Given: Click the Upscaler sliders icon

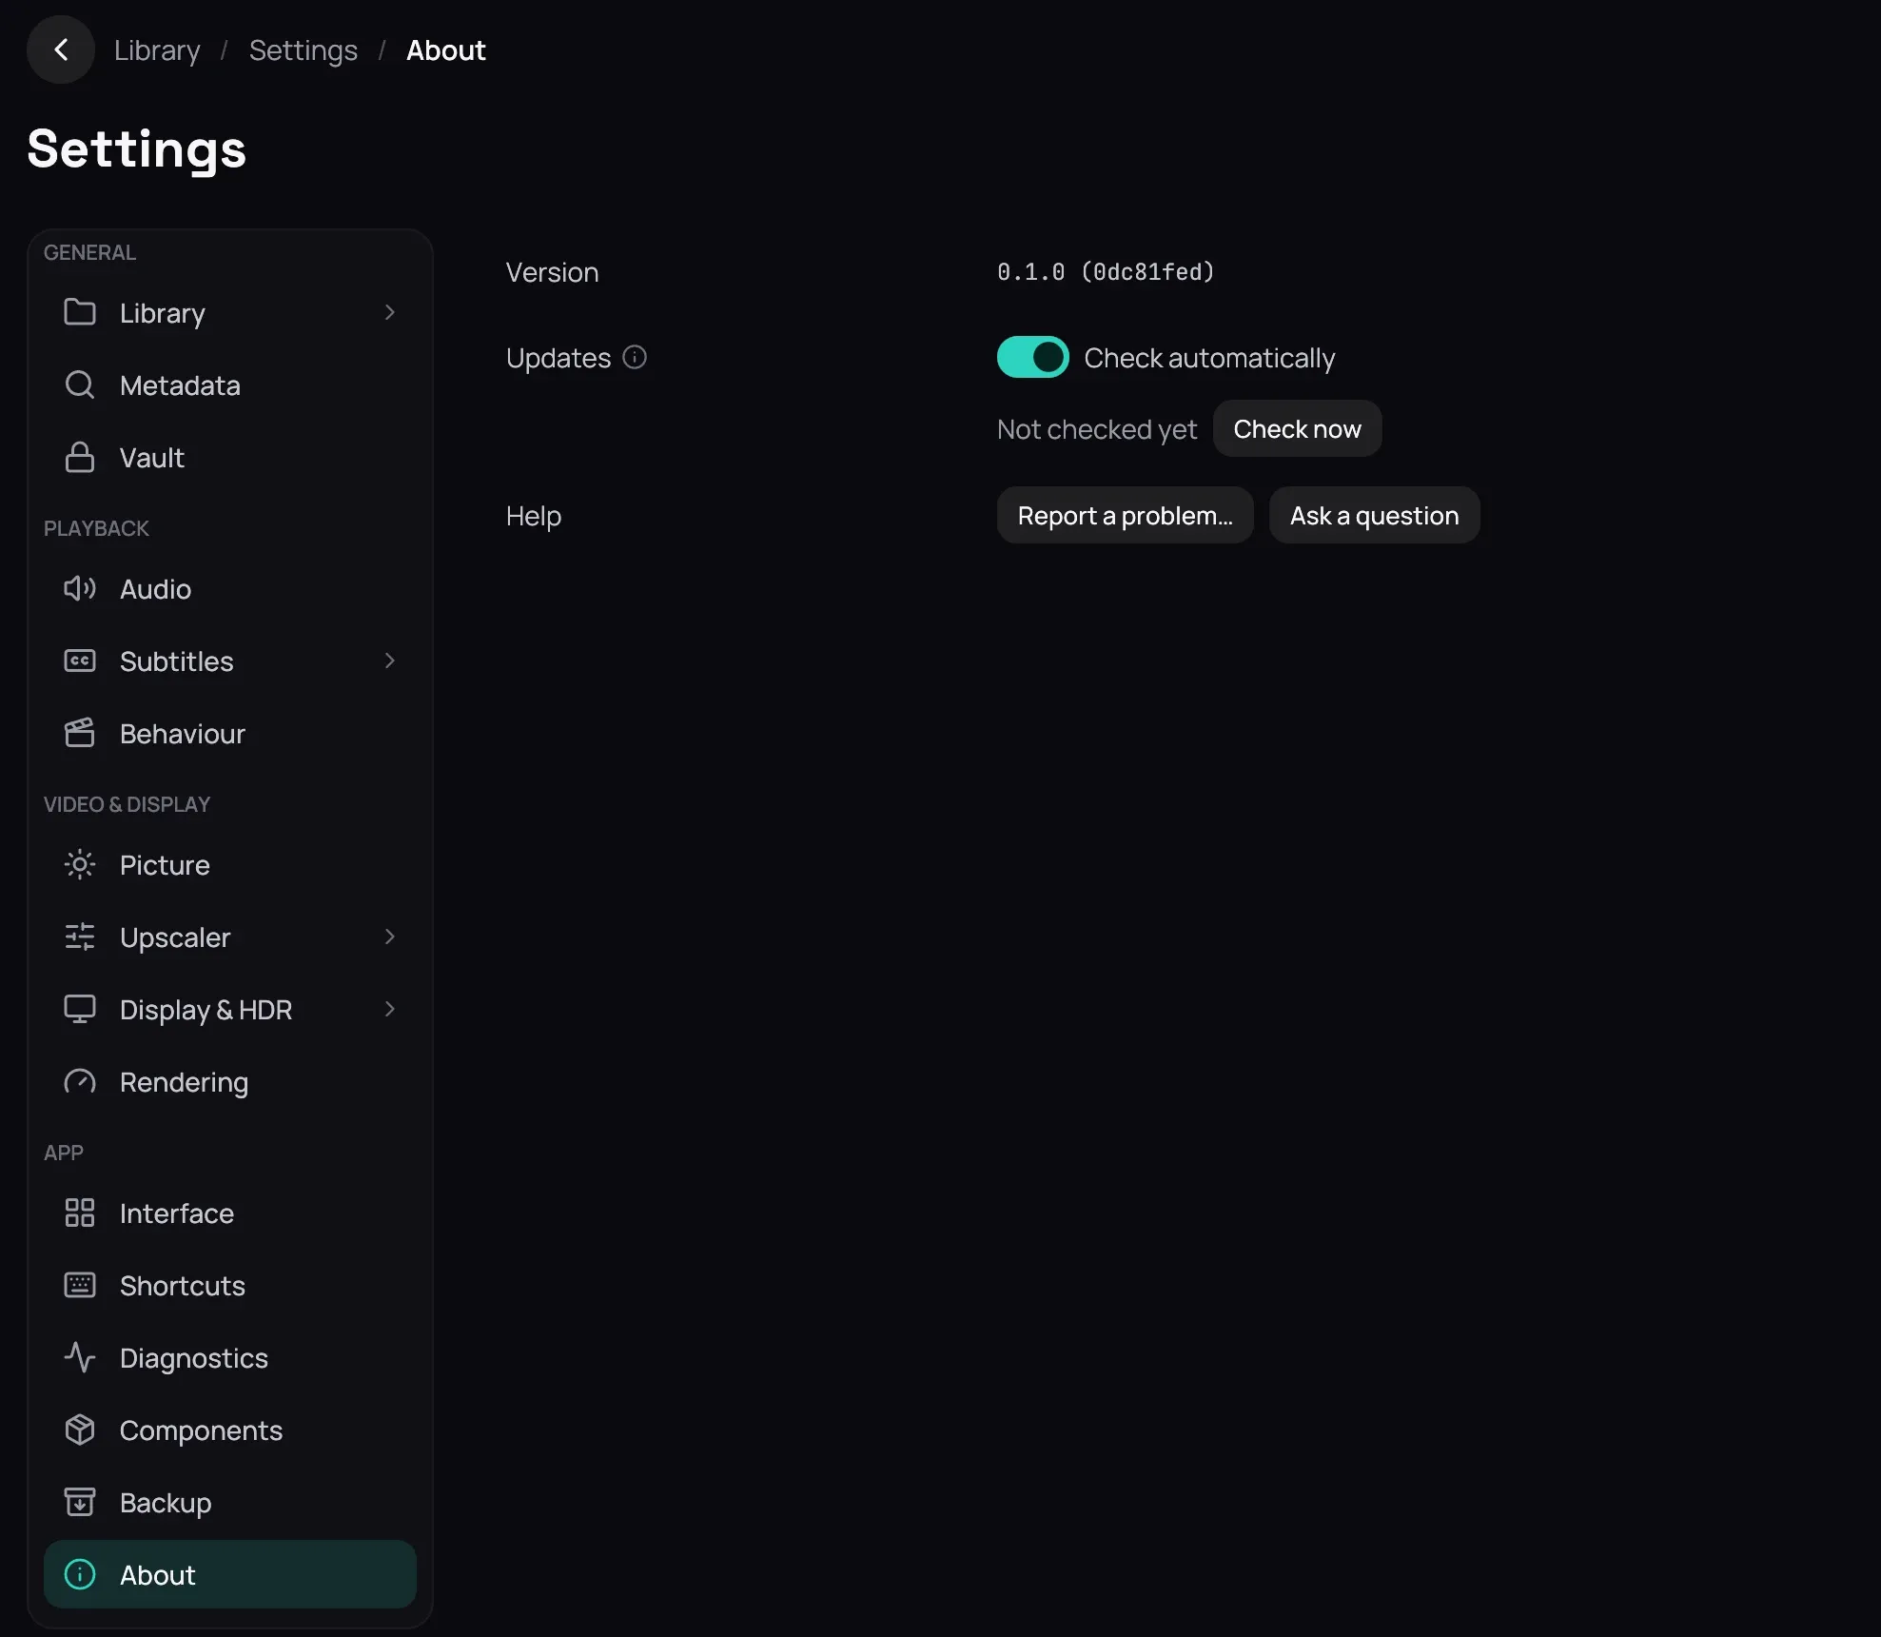Looking at the screenshot, I should coord(80,937).
